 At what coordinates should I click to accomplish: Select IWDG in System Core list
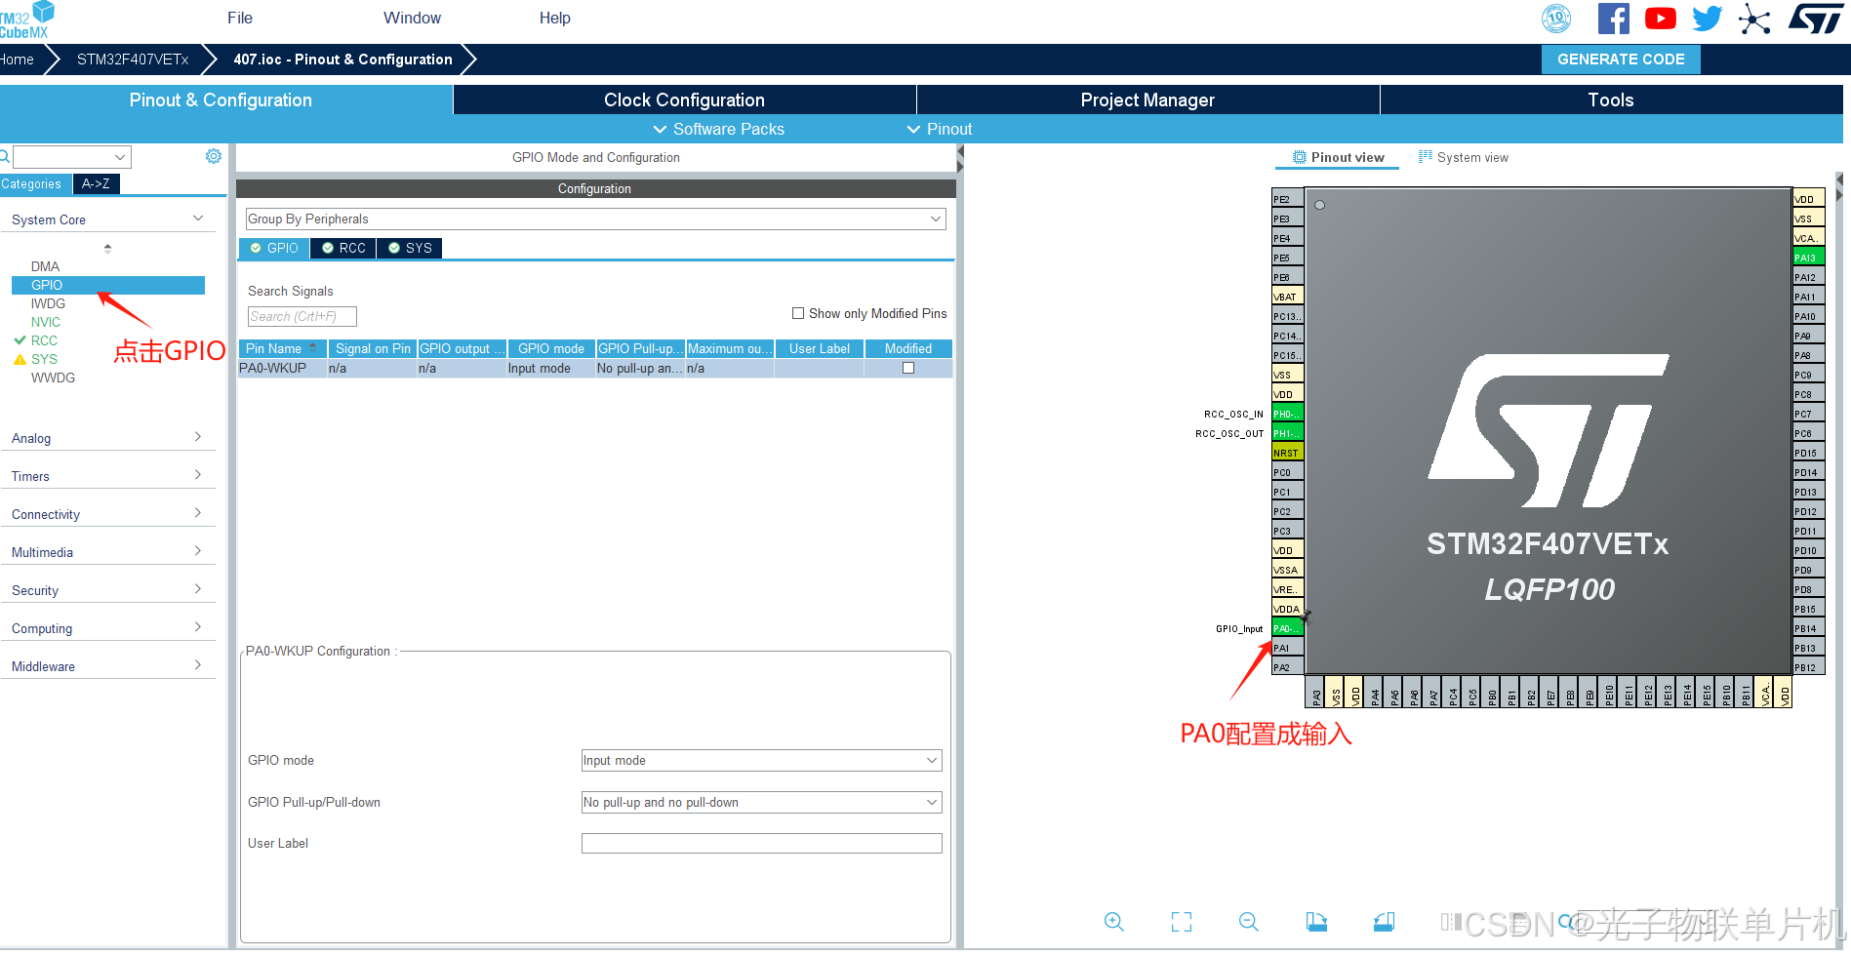click(48, 303)
